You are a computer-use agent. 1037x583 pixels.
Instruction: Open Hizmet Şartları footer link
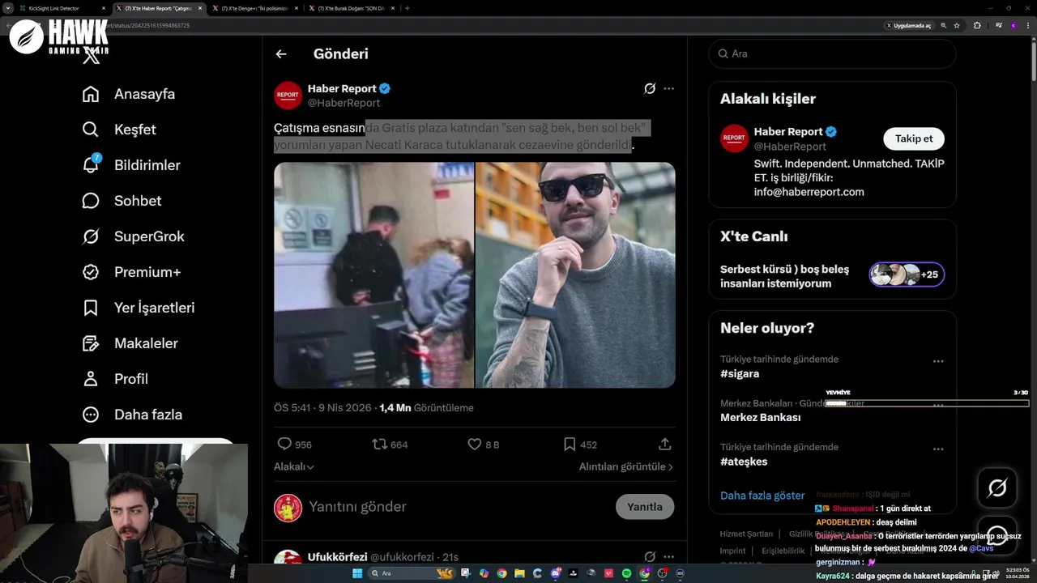[x=746, y=534]
